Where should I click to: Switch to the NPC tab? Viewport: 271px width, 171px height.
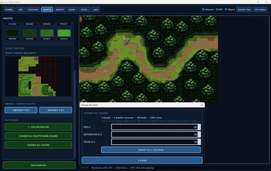coord(21,10)
